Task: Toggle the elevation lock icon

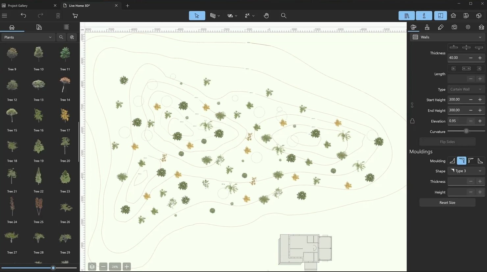Action: 412,121
